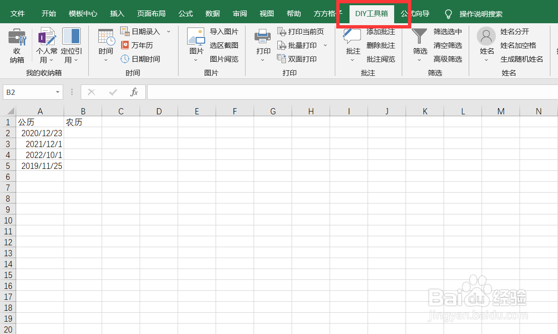Expand the 批注 dropdown chevron
Screen dimensions: 558x334
(x=352, y=60)
